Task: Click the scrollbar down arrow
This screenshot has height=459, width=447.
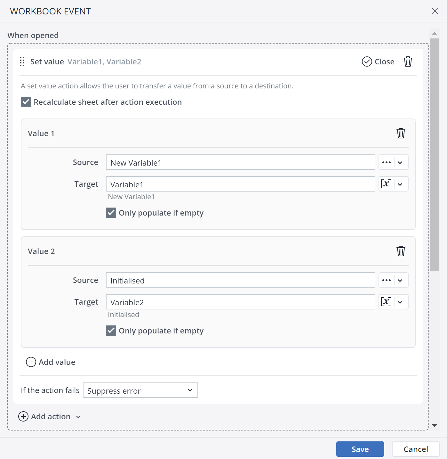Action: pos(435,425)
